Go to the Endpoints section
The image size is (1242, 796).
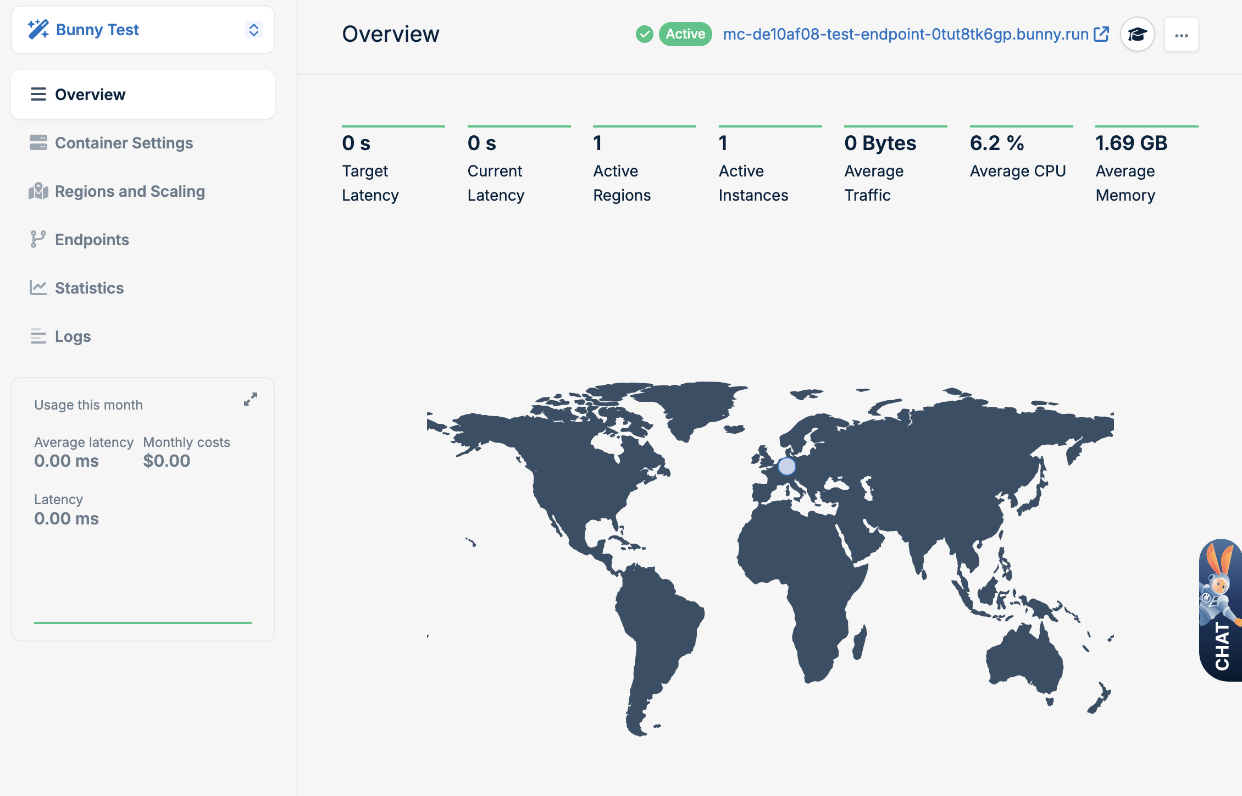coord(92,240)
